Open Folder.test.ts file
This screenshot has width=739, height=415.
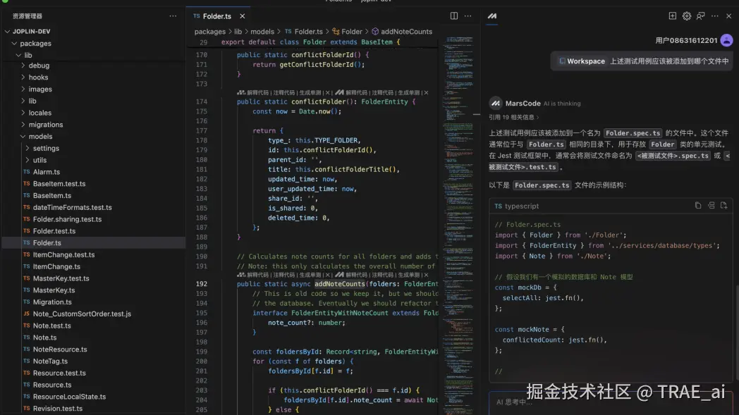(x=93, y=231)
